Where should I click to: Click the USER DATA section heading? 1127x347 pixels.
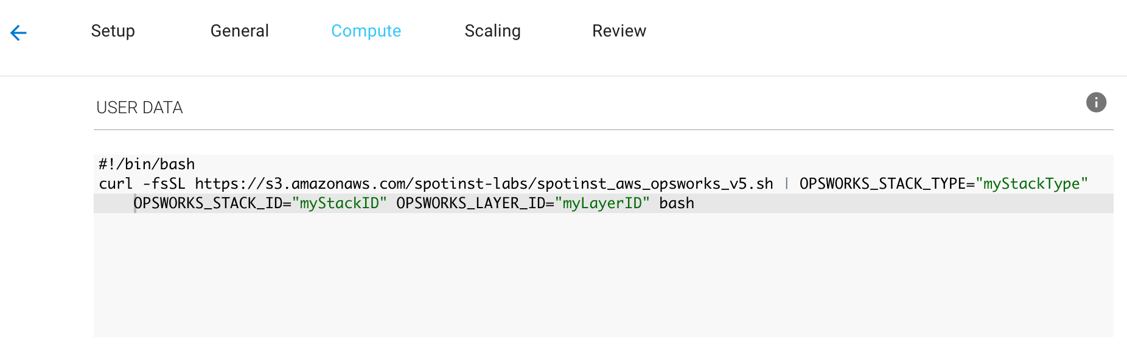(139, 108)
